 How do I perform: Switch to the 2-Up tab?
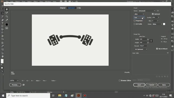tap(79, 8)
